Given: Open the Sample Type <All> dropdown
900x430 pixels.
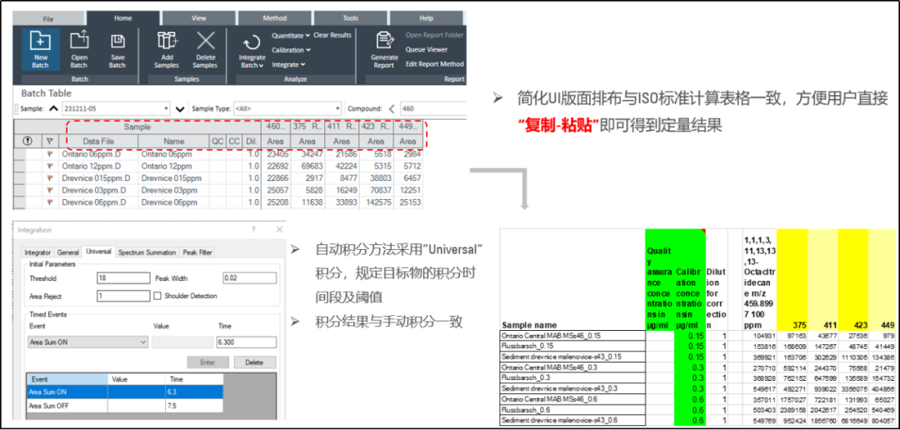Looking at the screenshot, I should coord(337,108).
